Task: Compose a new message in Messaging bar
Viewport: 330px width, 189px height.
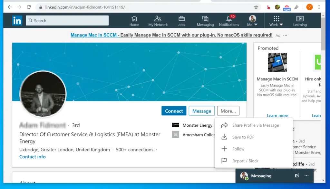Action: pyautogui.click(x=297, y=175)
